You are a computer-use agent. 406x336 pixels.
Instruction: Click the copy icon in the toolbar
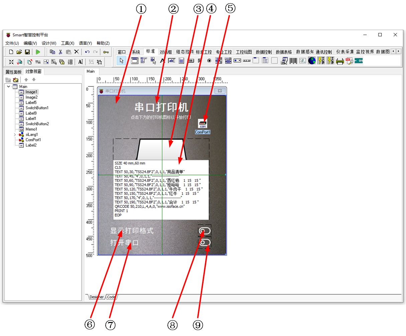coord(52,52)
